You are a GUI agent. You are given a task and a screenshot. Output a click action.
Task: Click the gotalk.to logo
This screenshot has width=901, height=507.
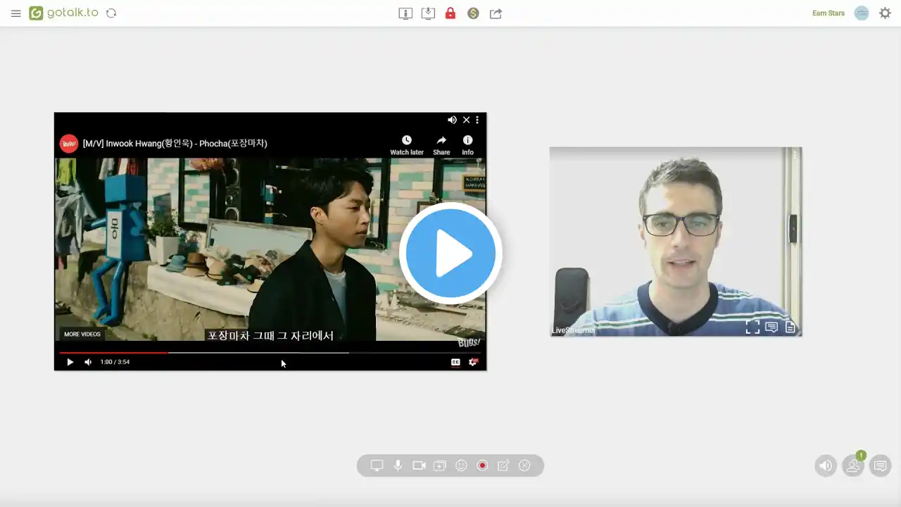coord(63,13)
